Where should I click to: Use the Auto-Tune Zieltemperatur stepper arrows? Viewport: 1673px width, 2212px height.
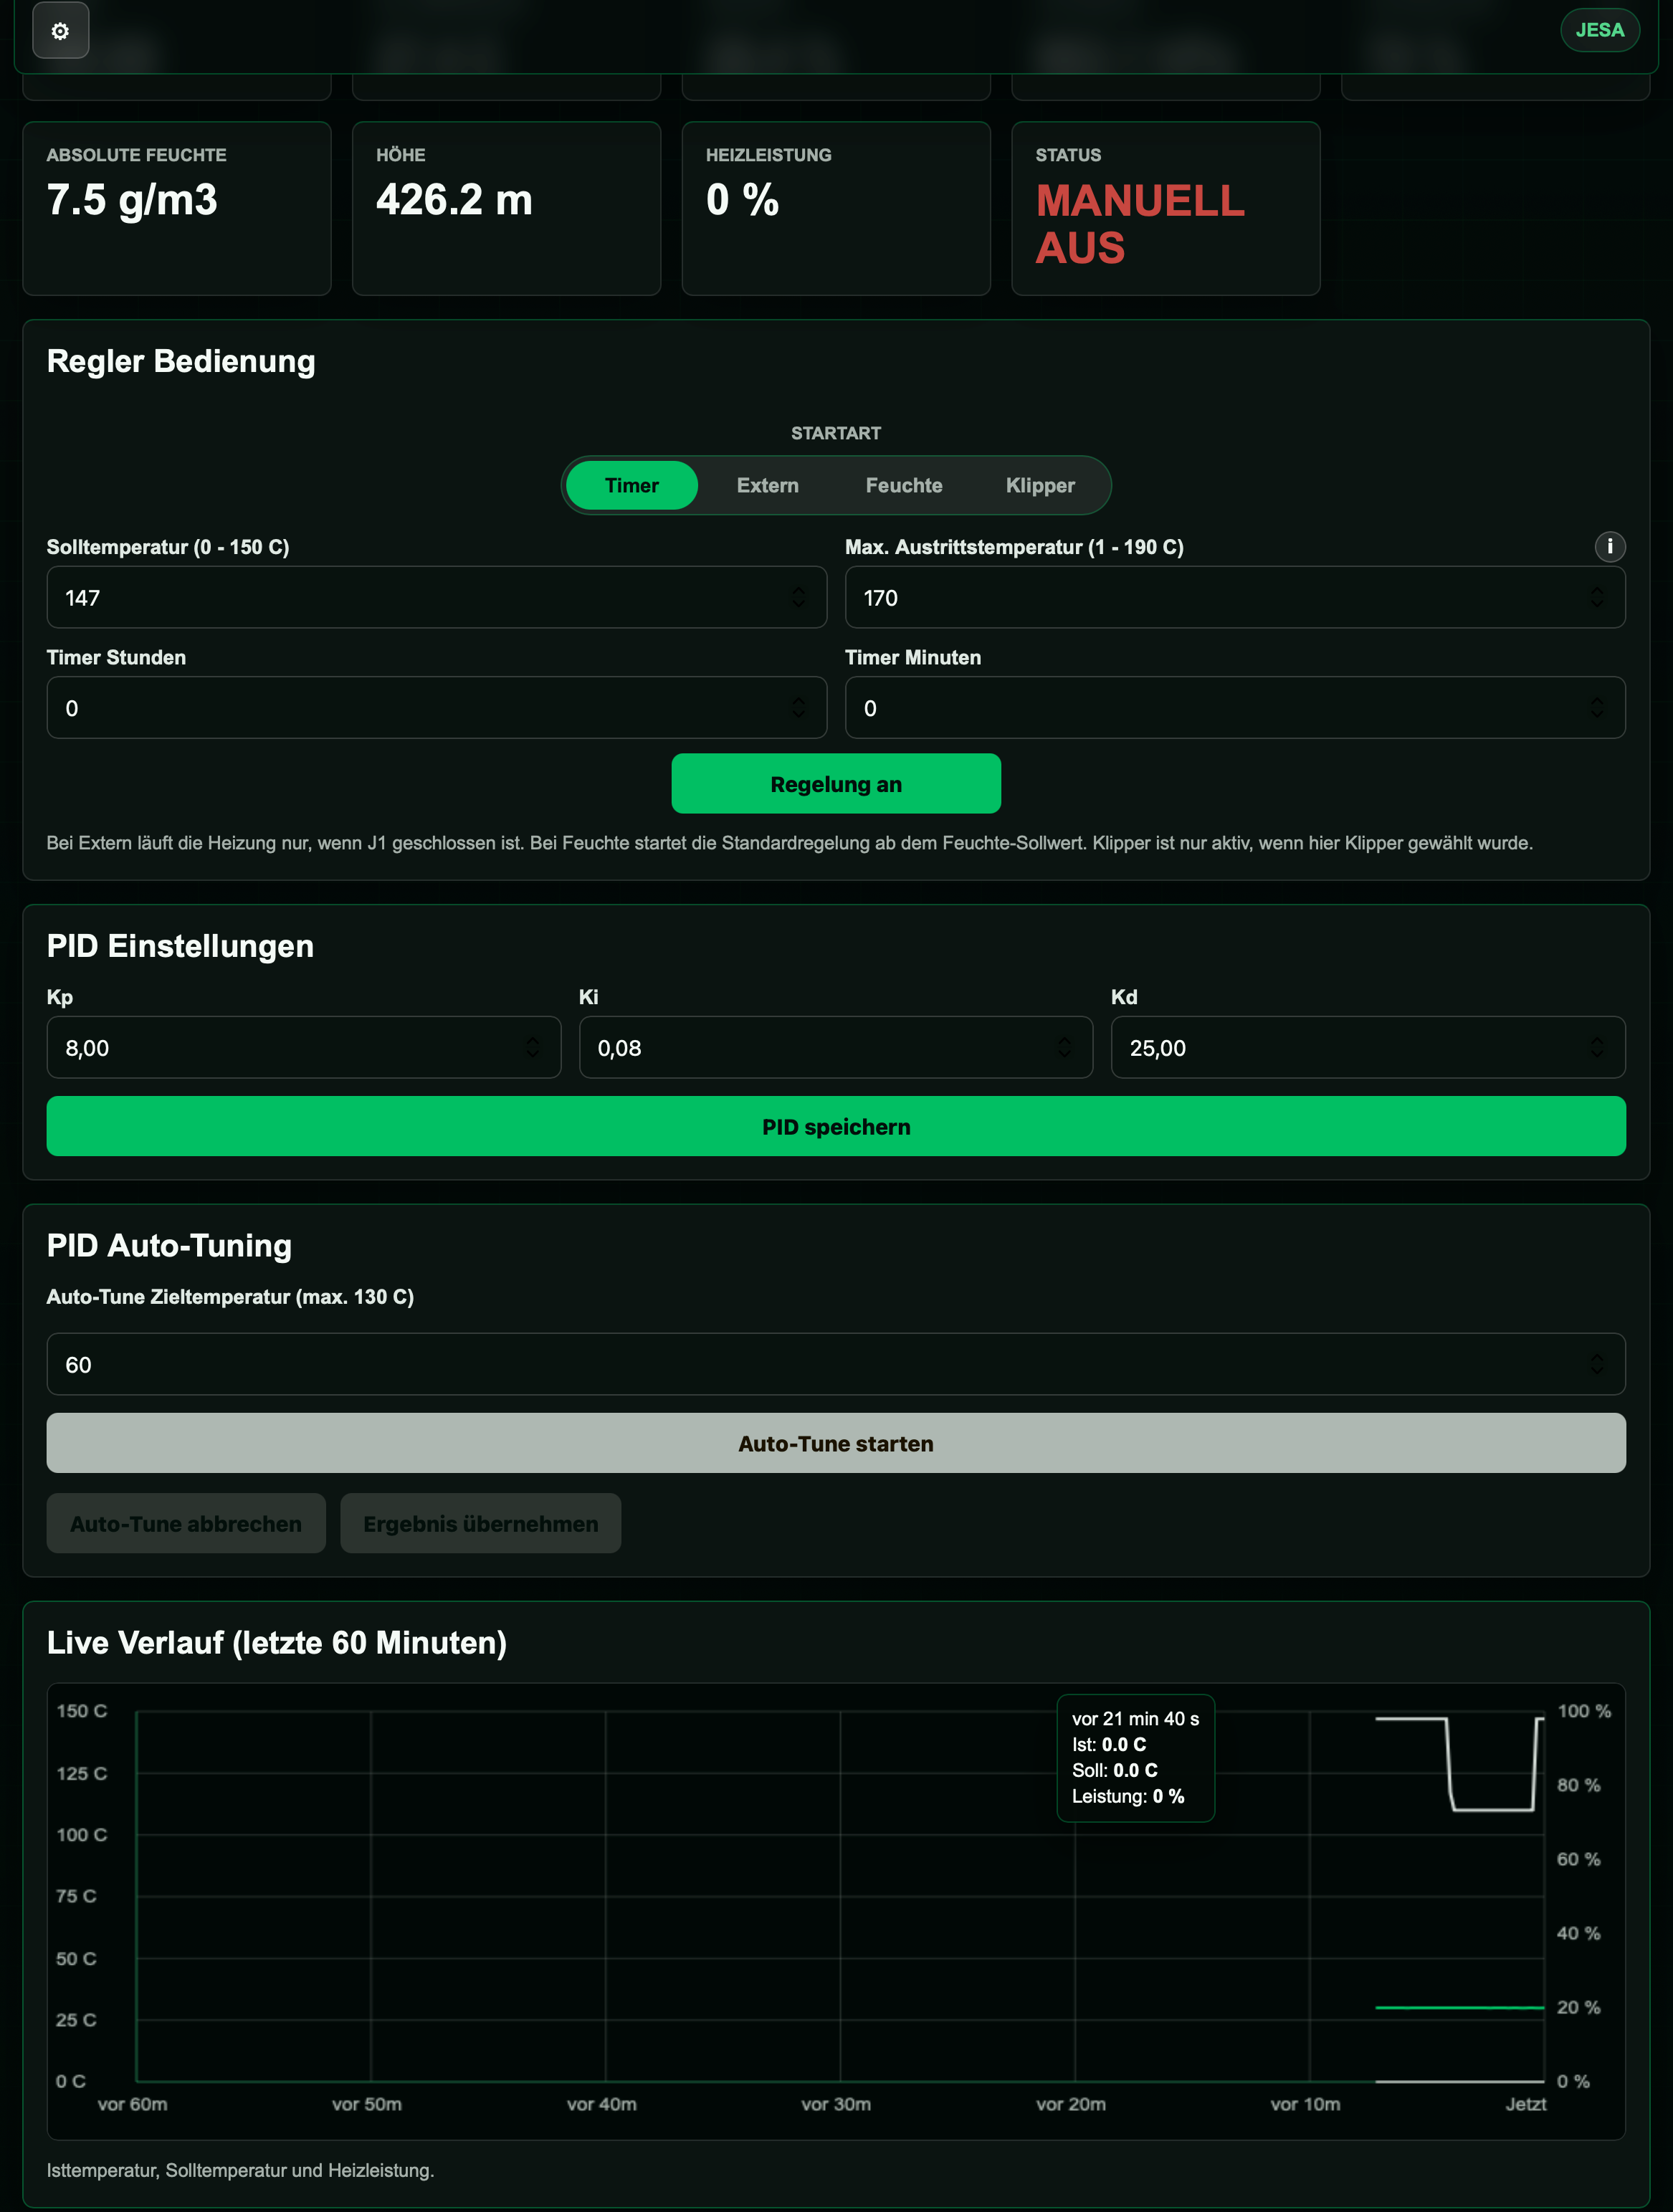tap(1596, 1364)
